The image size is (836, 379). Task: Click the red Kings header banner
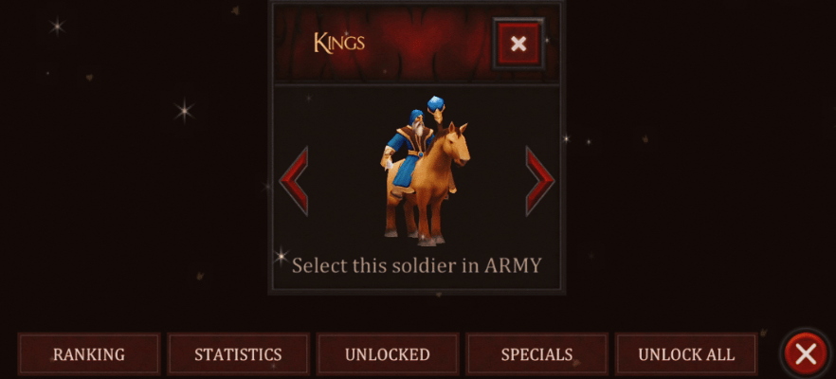click(x=416, y=44)
